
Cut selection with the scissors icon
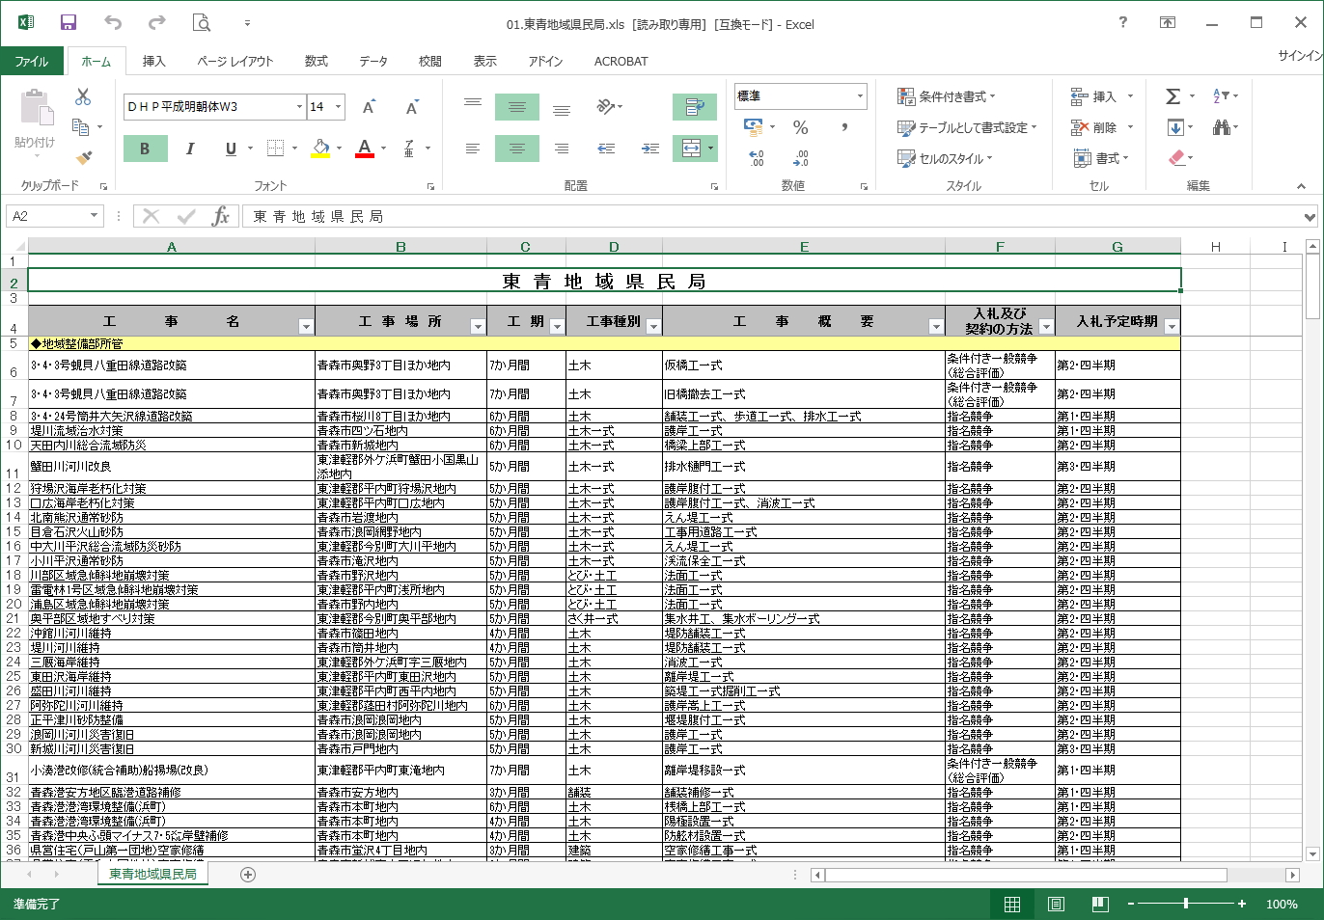pos(83,96)
